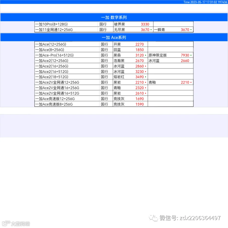The width and height of the screenshot is (228, 228).
Task: Select the 一加Ace2(18+512G) row label
Action: tap(52, 77)
